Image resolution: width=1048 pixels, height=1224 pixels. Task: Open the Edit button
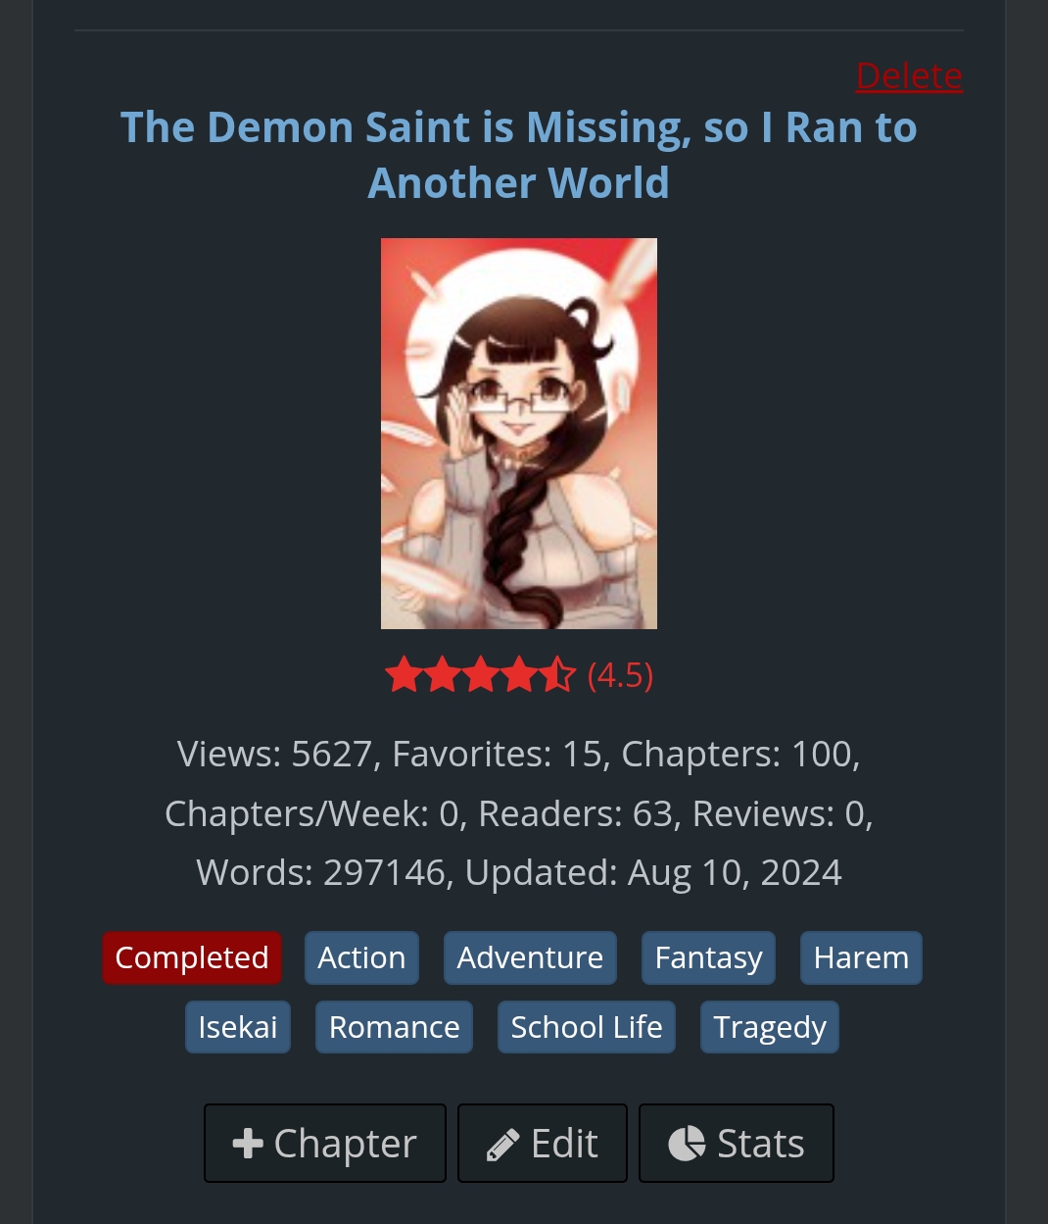click(543, 1144)
